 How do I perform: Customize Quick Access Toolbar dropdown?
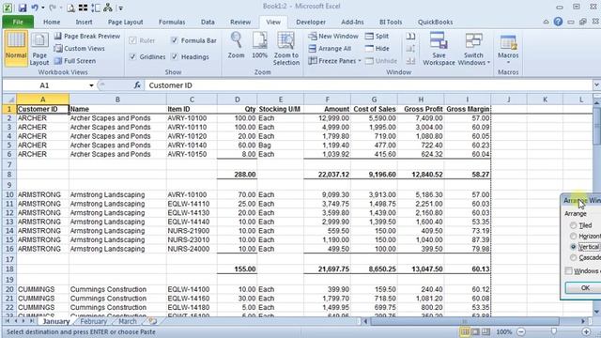click(x=121, y=8)
